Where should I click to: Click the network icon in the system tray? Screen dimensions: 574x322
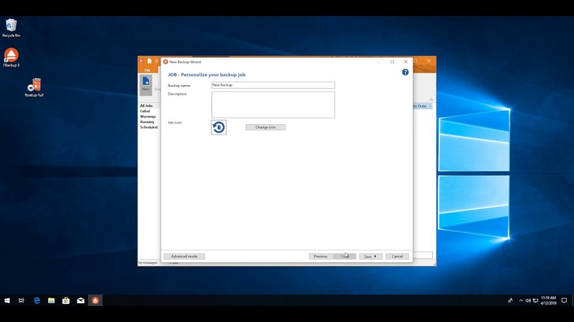(535, 301)
